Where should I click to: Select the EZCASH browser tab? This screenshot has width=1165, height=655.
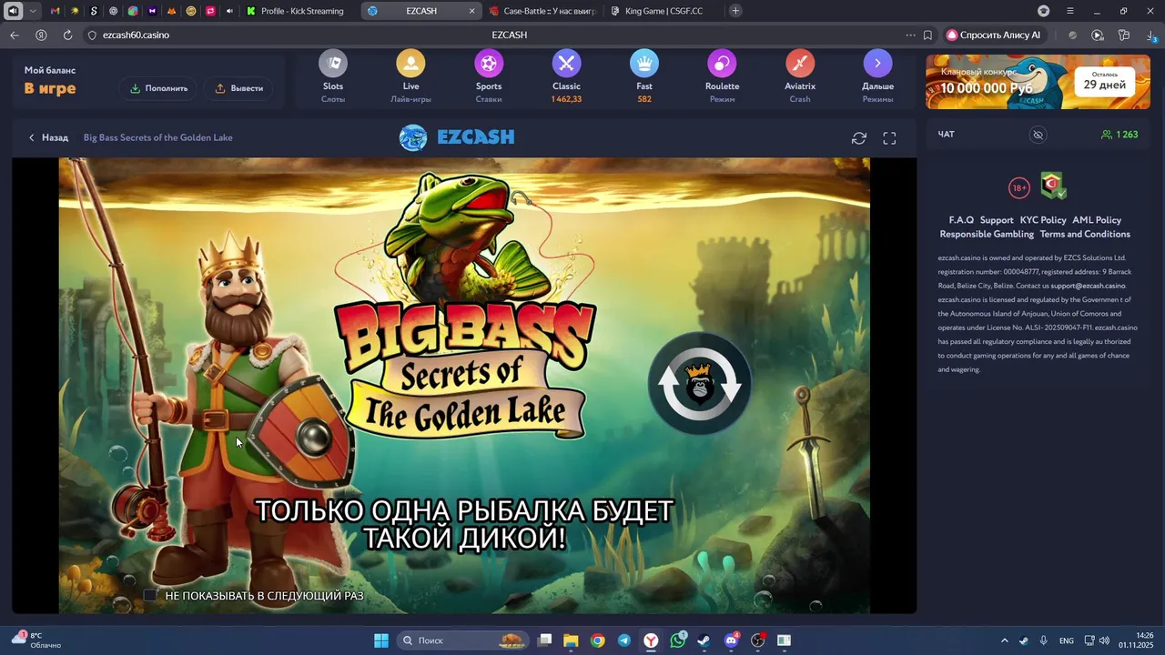click(420, 11)
